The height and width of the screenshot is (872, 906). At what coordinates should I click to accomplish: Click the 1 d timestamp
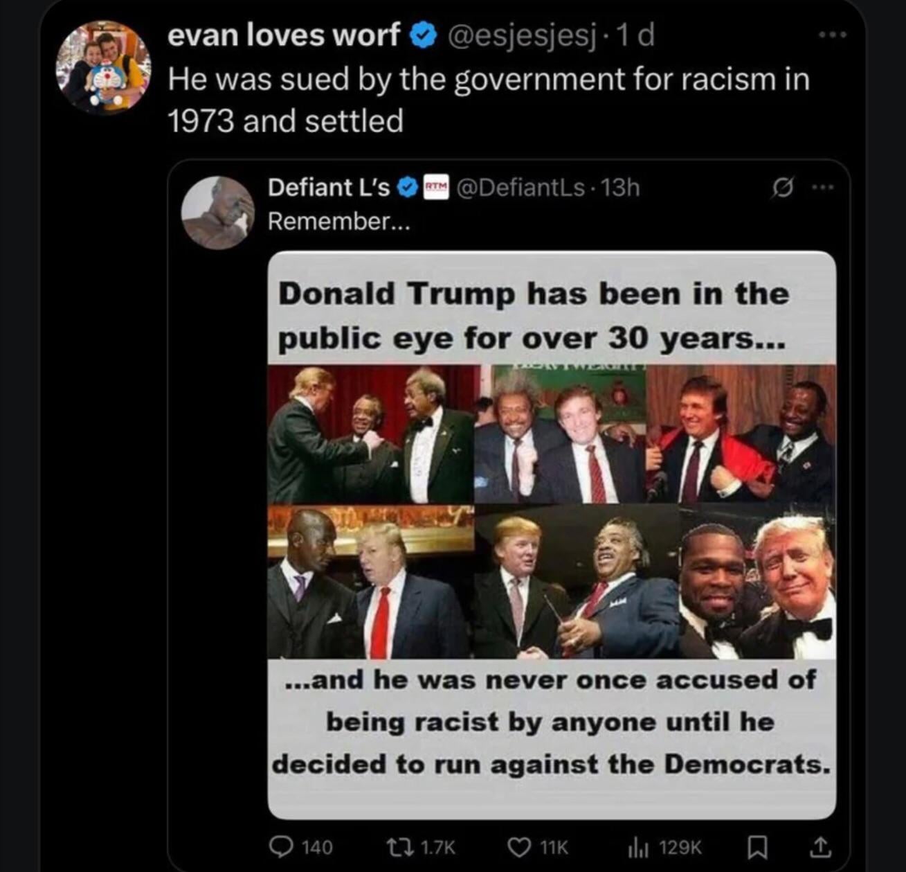click(x=634, y=35)
